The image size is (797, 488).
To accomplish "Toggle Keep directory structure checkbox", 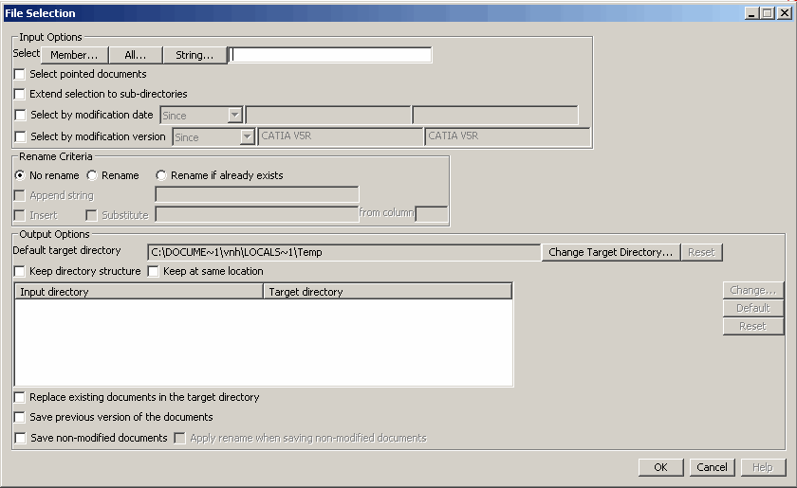I will point(20,272).
